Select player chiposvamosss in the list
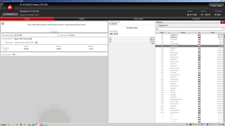 click(189, 75)
